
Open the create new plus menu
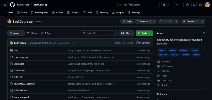tap(179, 5)
